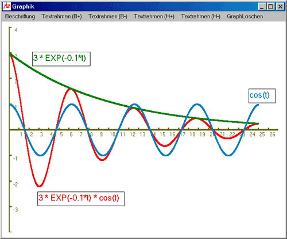287x239 pixels.
Task: Click the Graphik app icon in title bar
Action: (7, 6)
